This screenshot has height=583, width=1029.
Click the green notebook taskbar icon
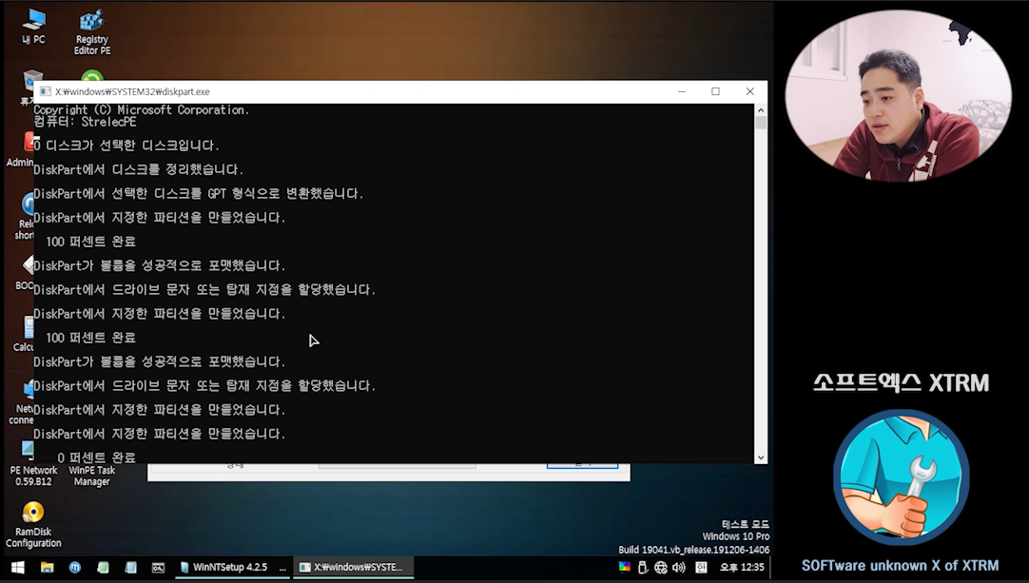[x=103, y=567]
